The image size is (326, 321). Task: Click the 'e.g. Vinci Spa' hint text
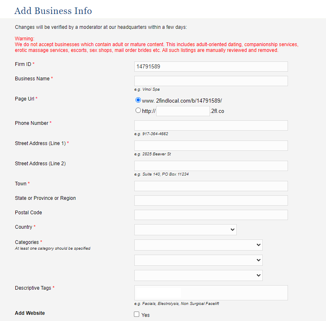tap(147, 89)
